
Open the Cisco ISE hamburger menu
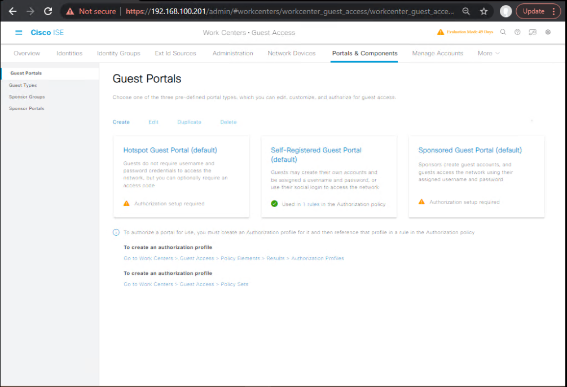[x=19, y=33]
